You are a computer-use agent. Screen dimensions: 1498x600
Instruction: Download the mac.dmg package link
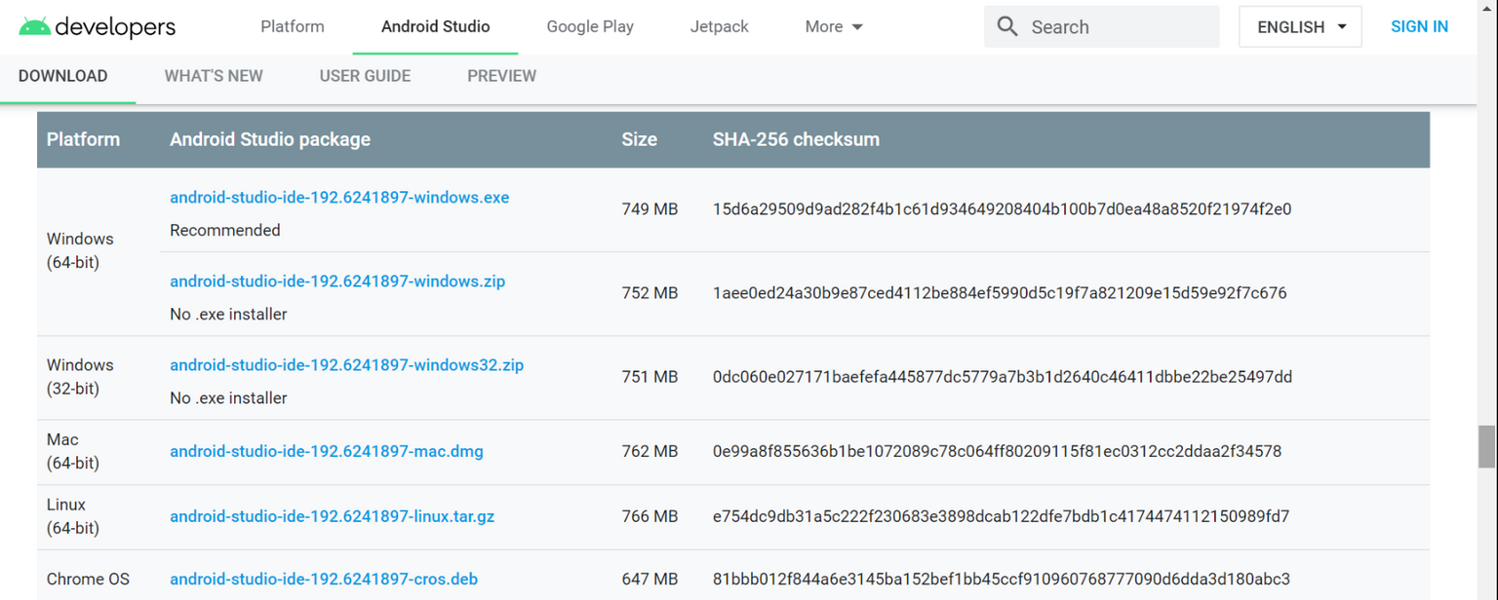click(x=327, y=452)
